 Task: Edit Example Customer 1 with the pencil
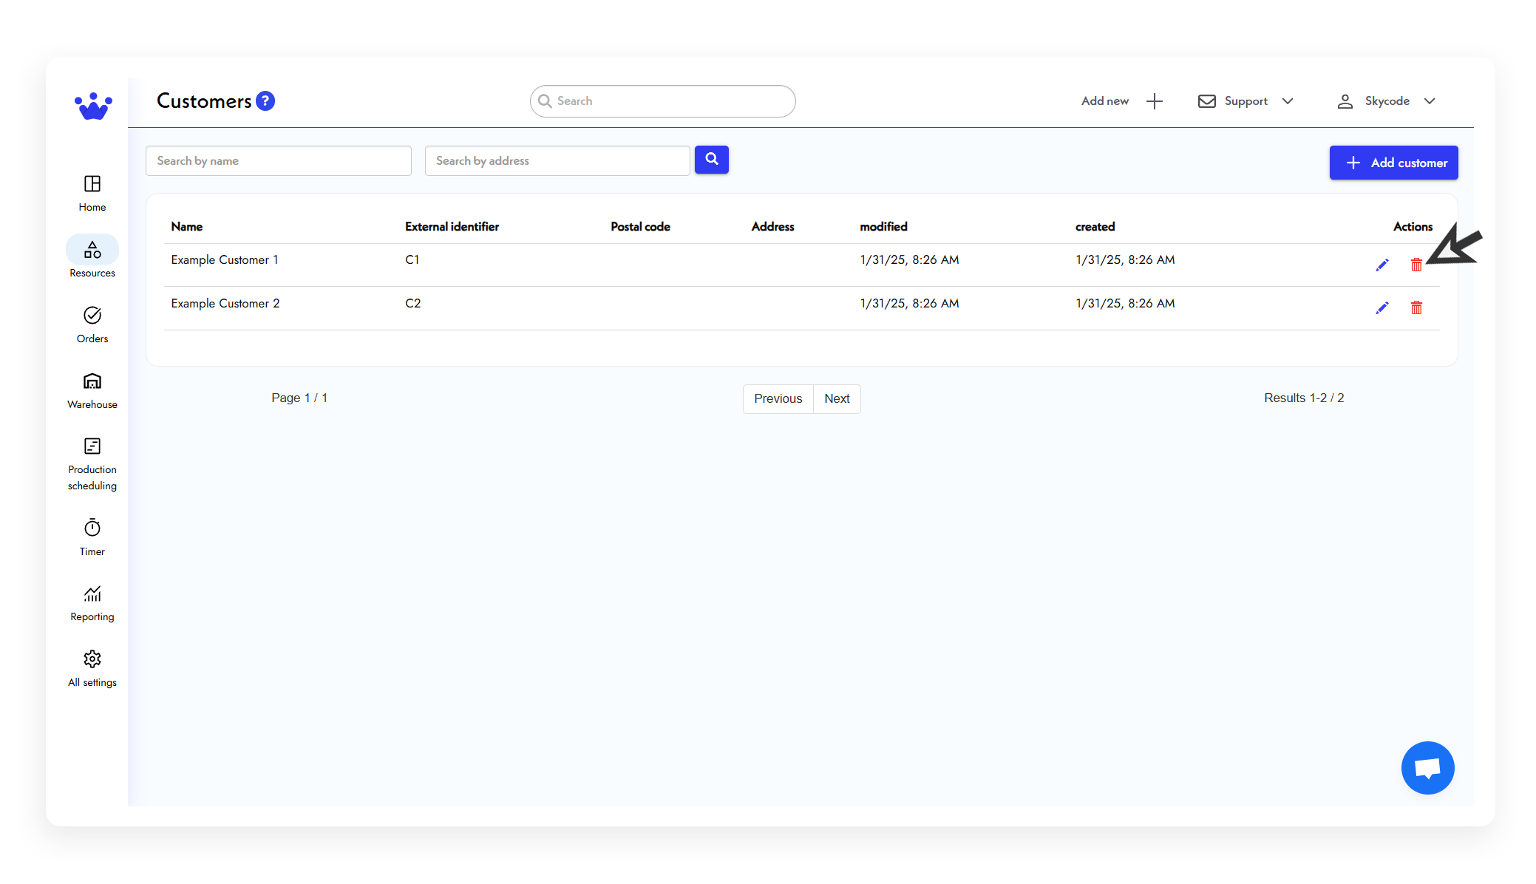(x=1382, y=265)
